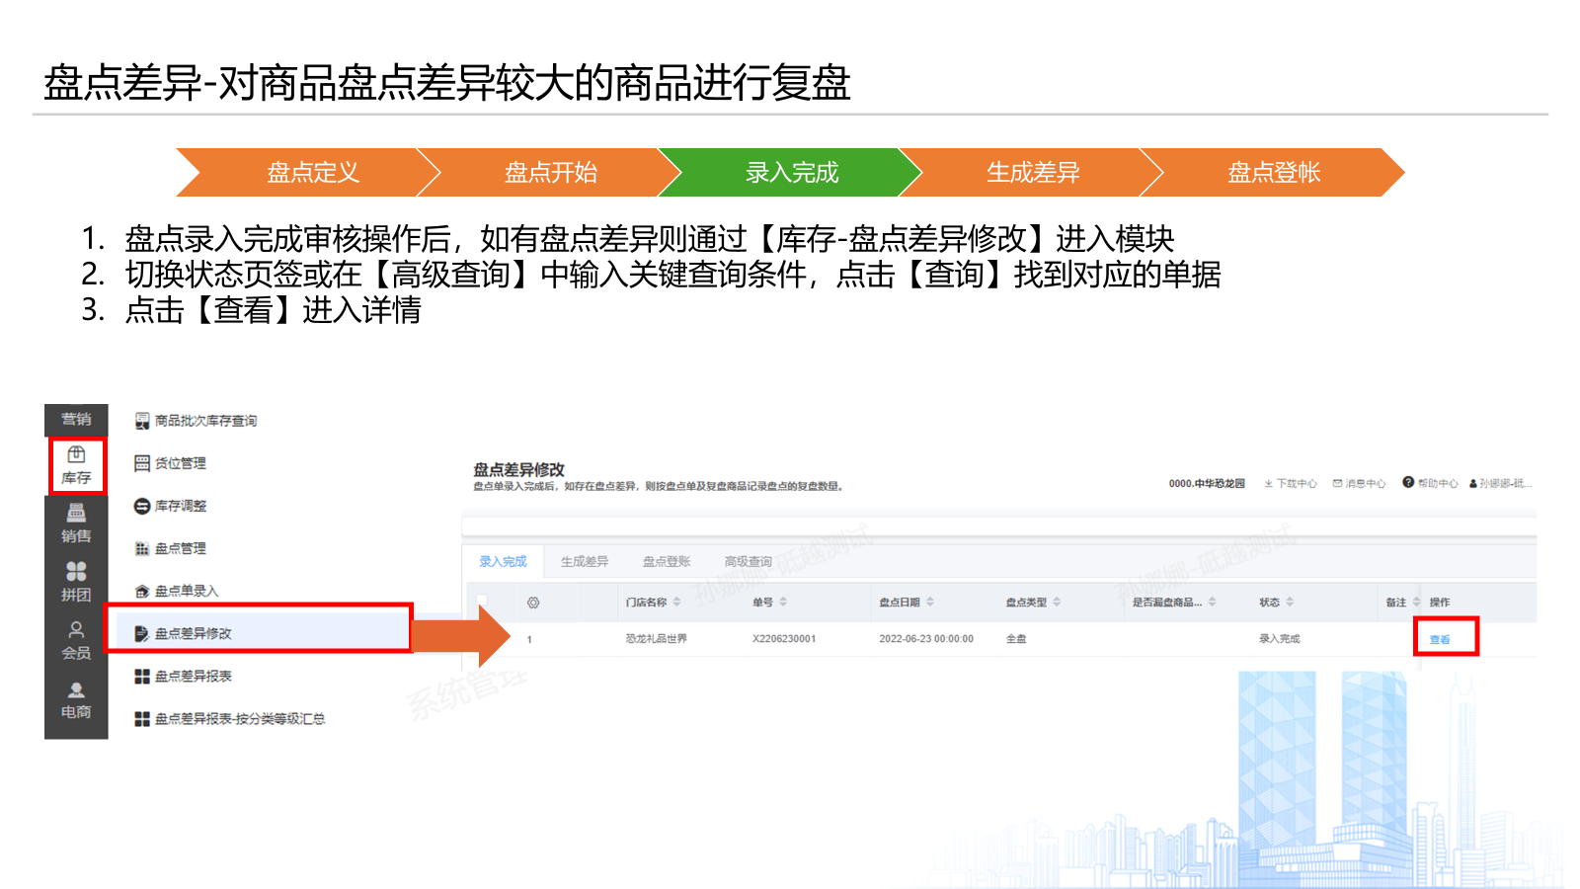Open the 孙娜娜 user account menu

(1500, 484)
